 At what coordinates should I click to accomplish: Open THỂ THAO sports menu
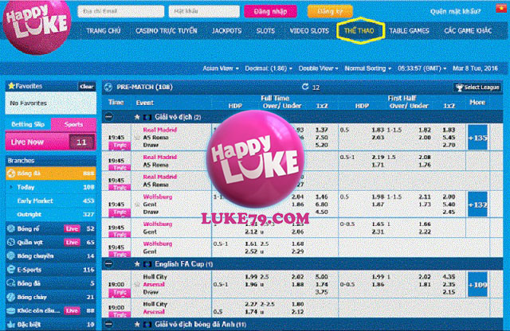click(x=359, y=31)
